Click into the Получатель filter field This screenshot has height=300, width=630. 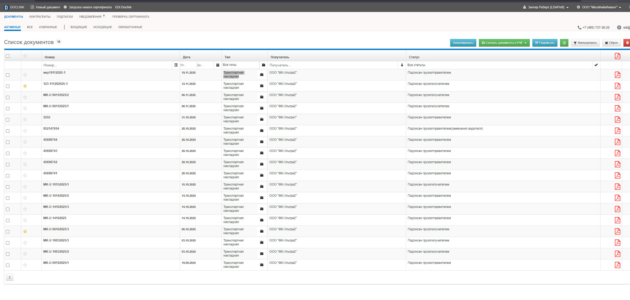(333, 65)
